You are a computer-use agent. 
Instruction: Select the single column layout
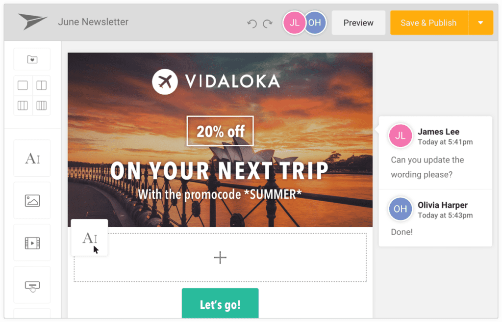[23, 85]
